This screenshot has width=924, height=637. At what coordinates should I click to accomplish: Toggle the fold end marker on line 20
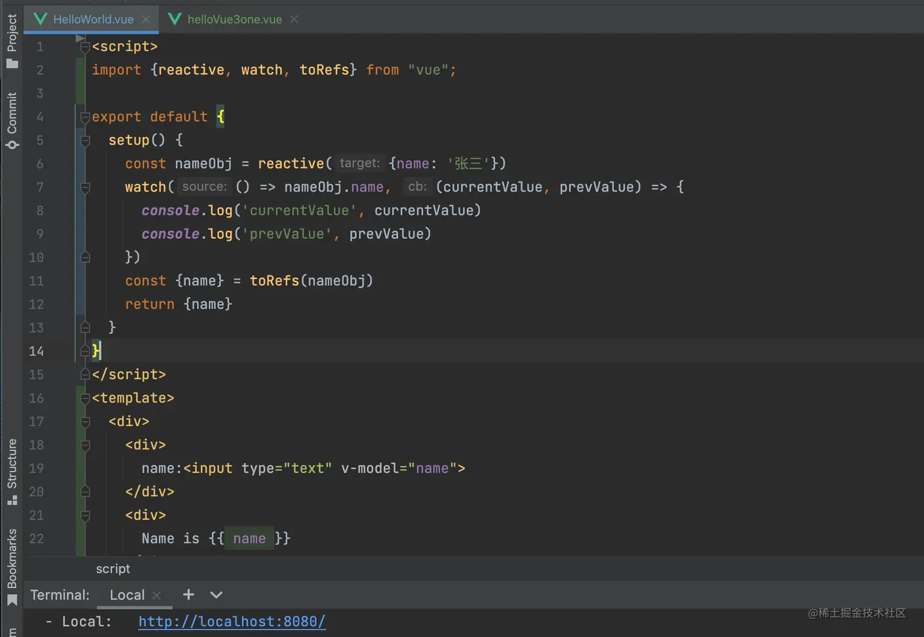pyautogui.click(x=86, y=492)
